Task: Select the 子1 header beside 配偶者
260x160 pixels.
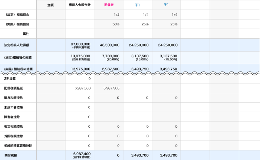Action: pos(137,5)
